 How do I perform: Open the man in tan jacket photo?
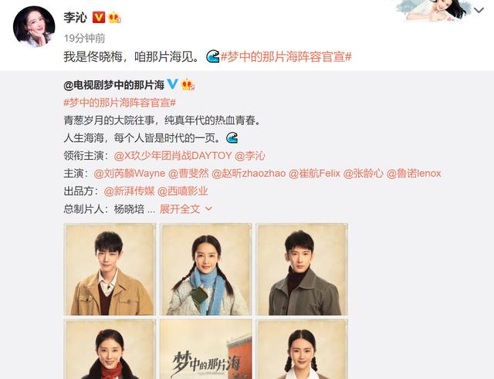coord(110,269)
